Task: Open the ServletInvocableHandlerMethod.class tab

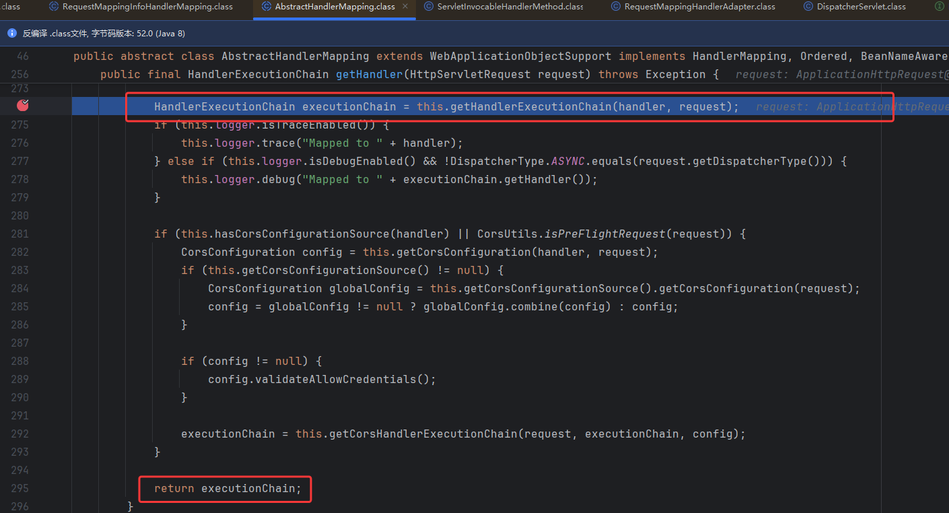Action: click(x=509, y=7)
